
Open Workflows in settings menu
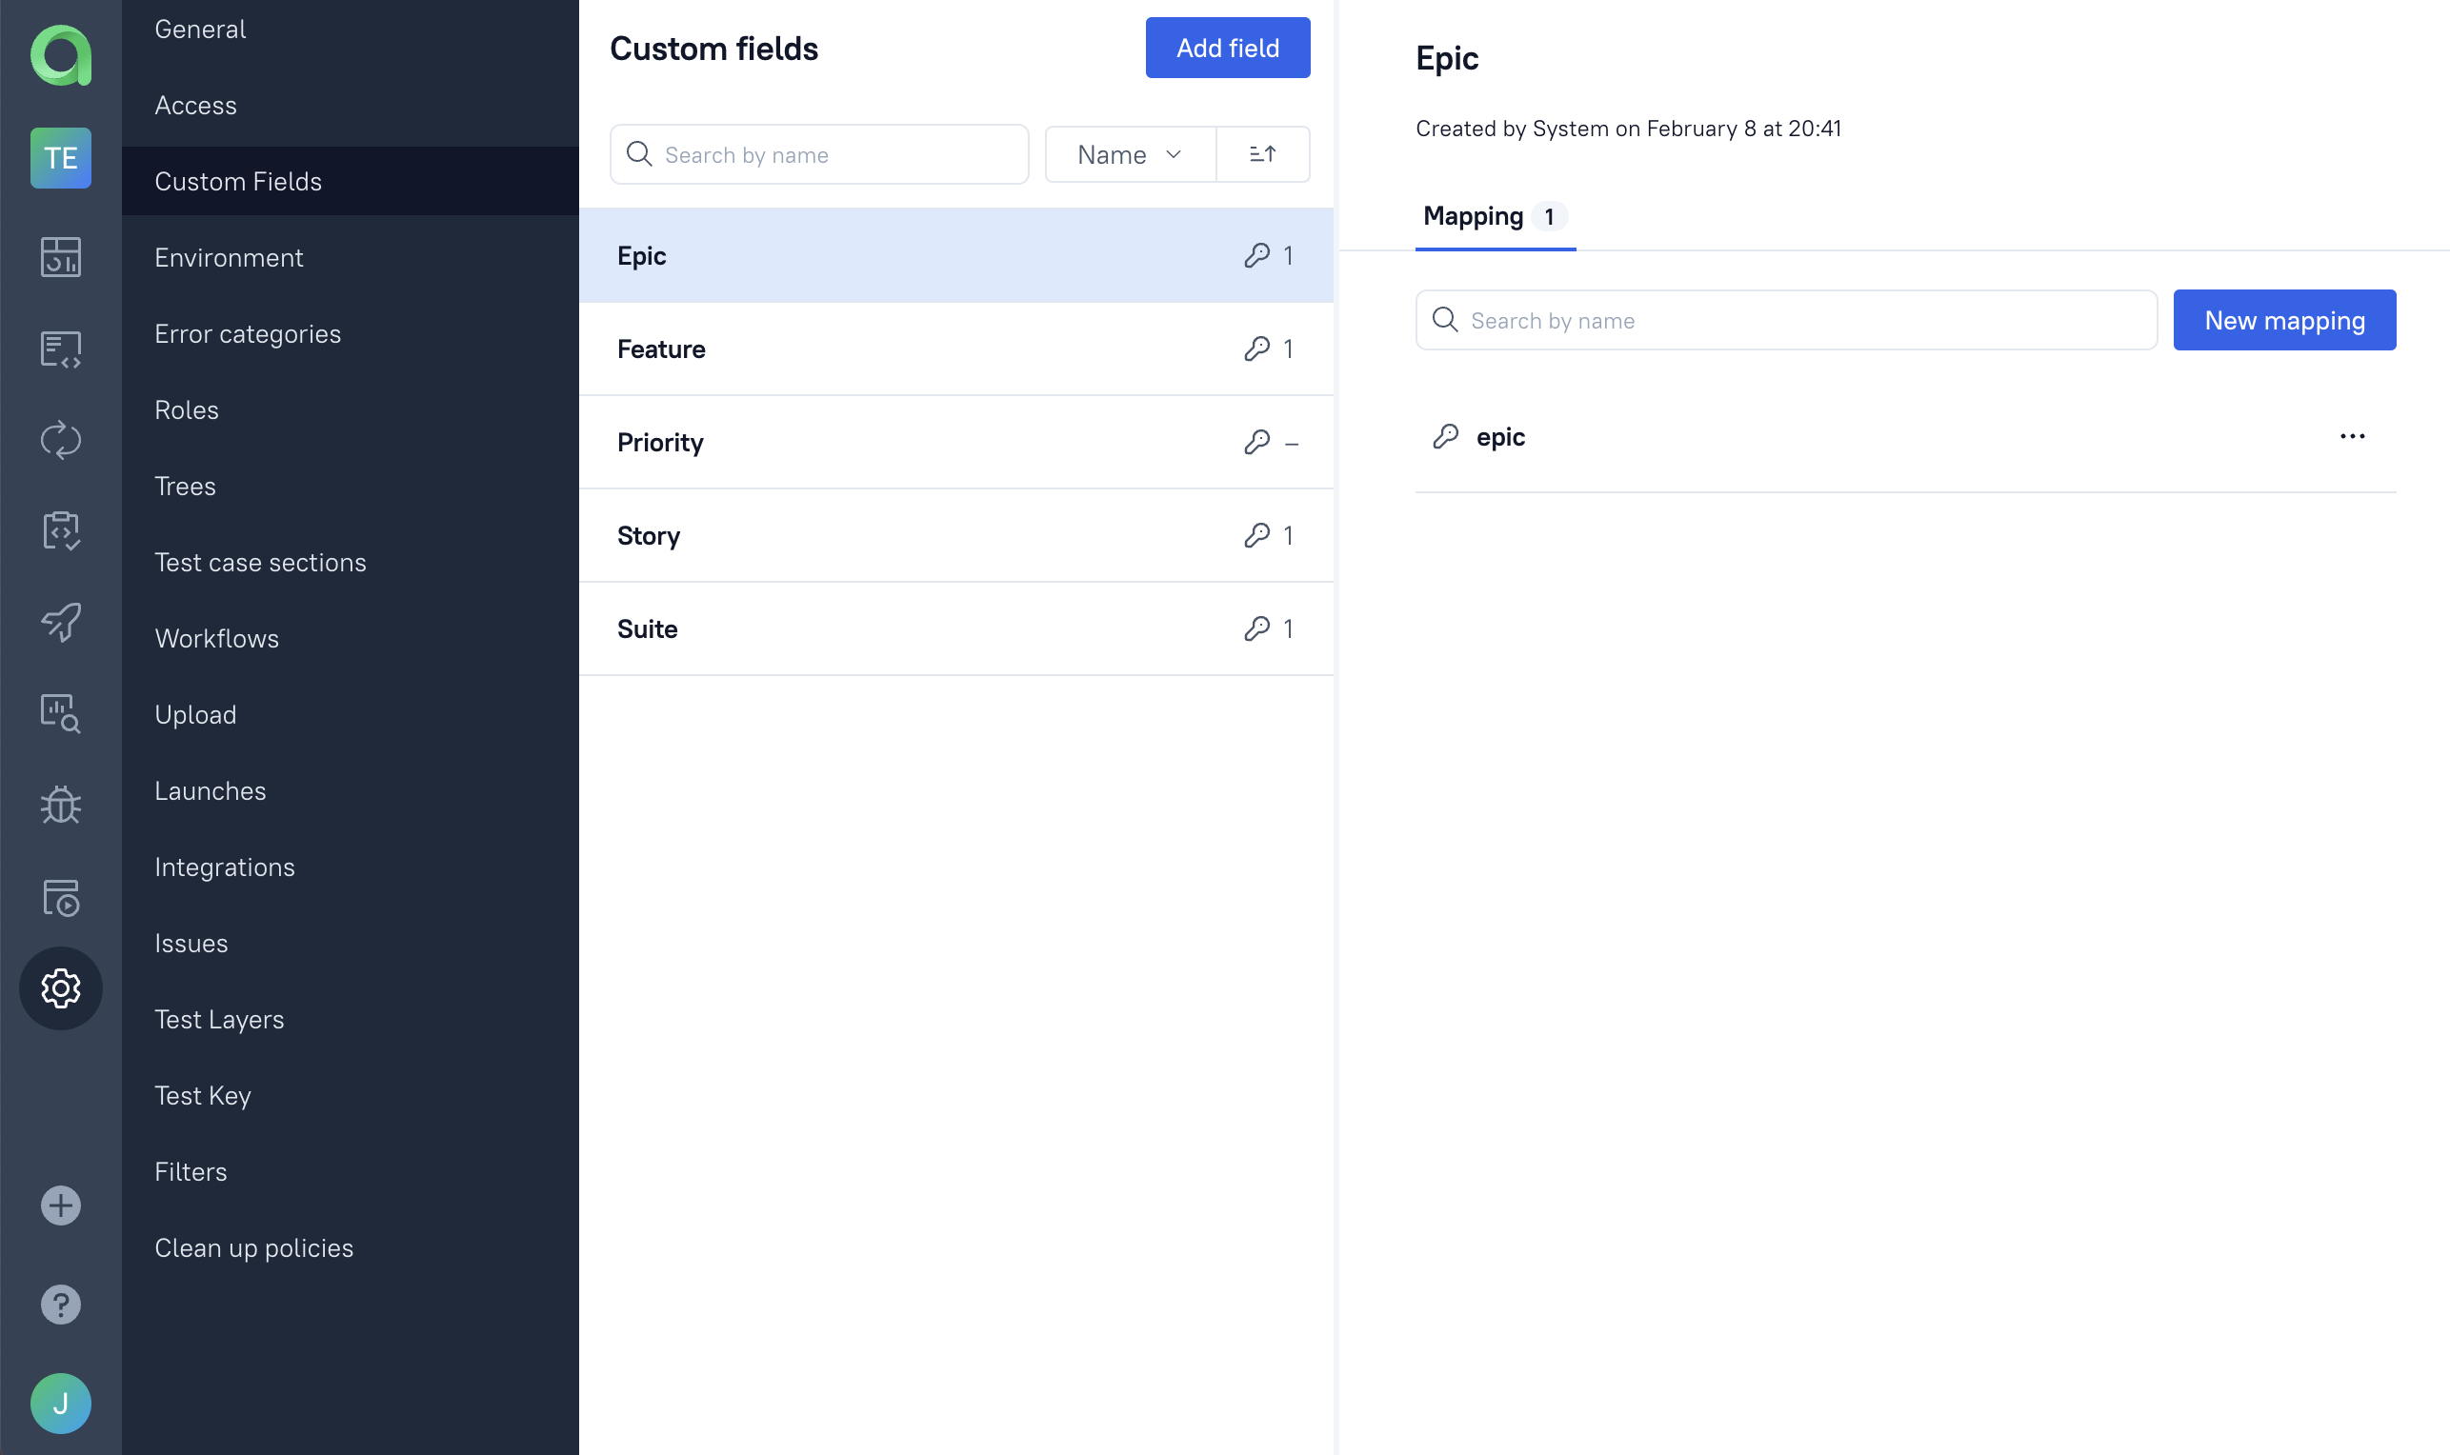pos(217,638)
